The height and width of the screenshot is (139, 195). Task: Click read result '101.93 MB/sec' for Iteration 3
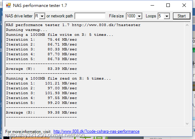pyautogui.click(x=61, y=93)
